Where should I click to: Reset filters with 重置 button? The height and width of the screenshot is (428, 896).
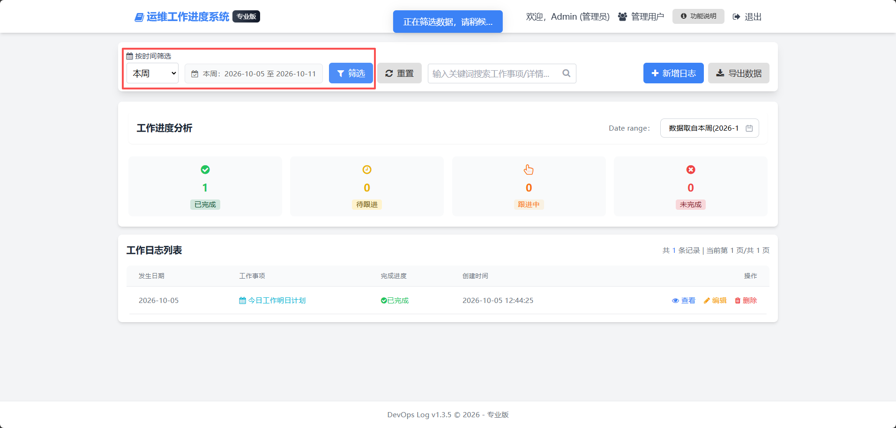pyautogui.click(x=400, y=73)
